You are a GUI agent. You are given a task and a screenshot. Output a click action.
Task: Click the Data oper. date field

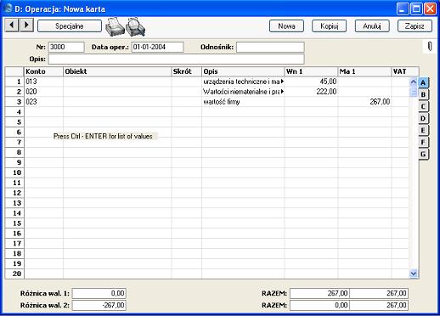pyautogui.click(x=157, y=47)
